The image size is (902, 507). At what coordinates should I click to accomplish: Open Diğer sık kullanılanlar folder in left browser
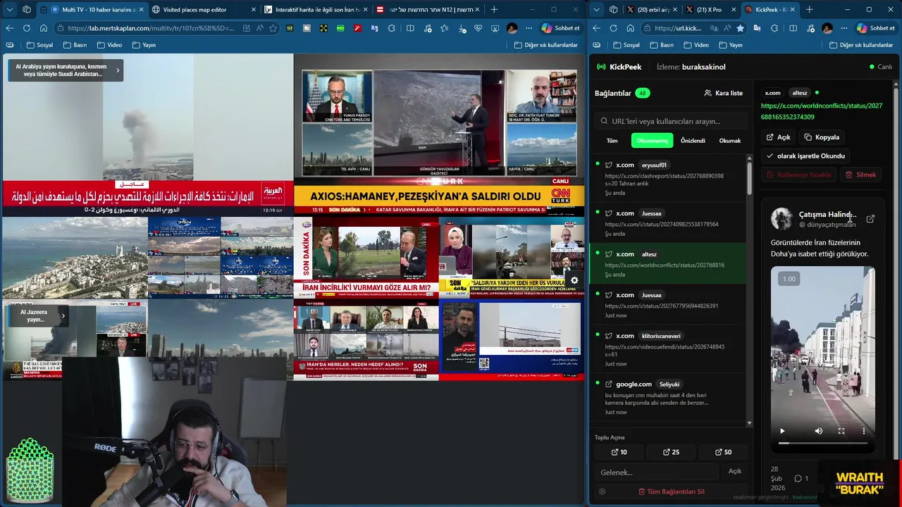coord(546,45)
